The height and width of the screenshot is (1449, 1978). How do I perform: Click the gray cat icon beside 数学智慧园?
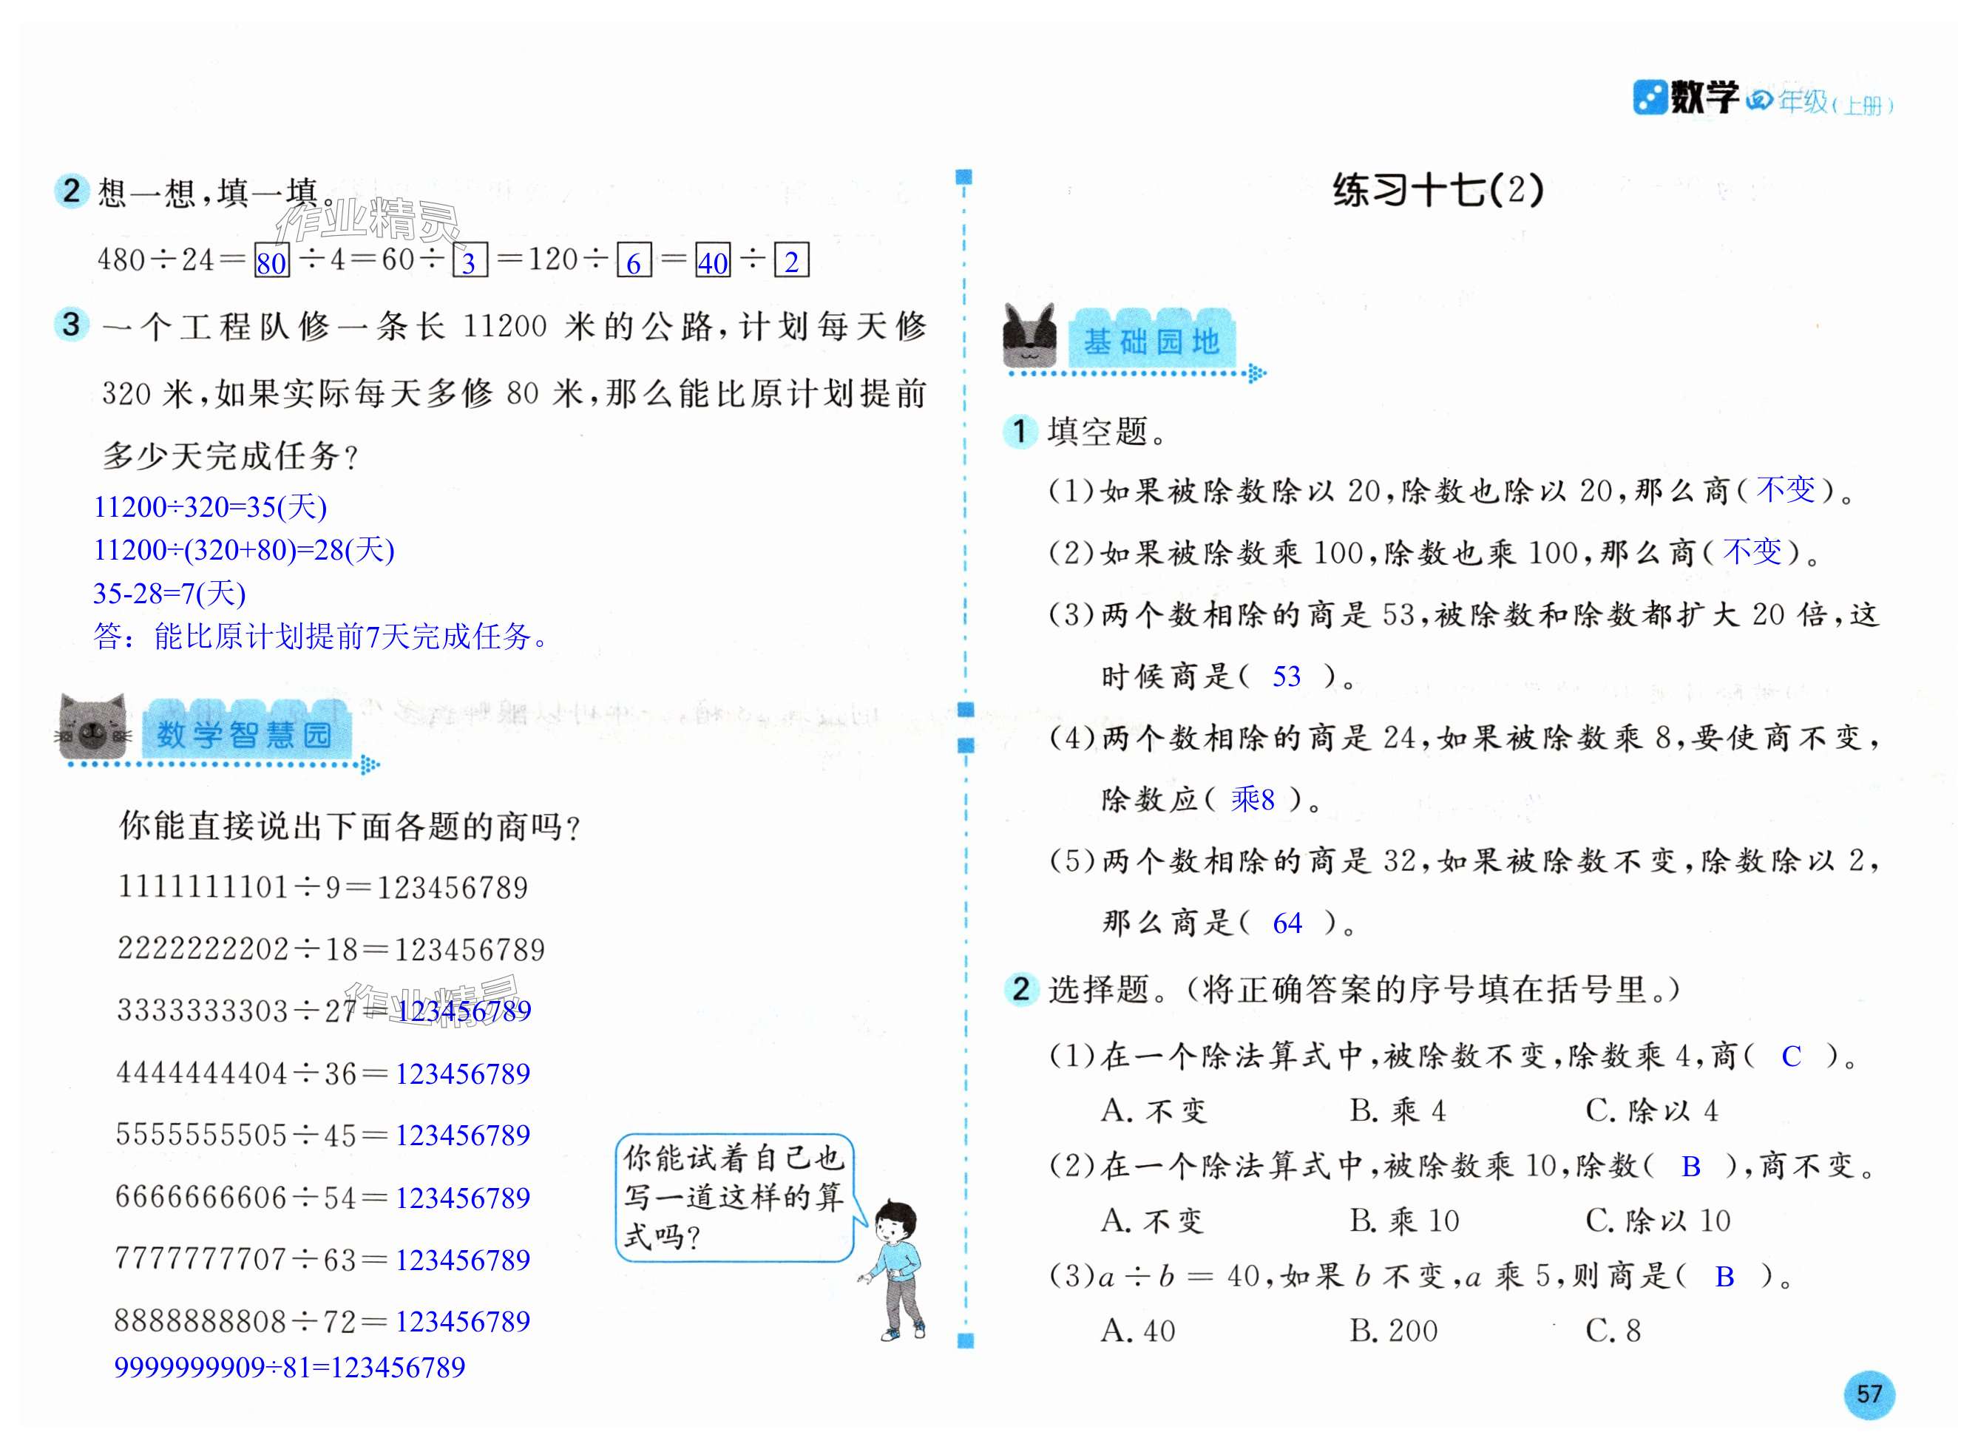point(92,727)
